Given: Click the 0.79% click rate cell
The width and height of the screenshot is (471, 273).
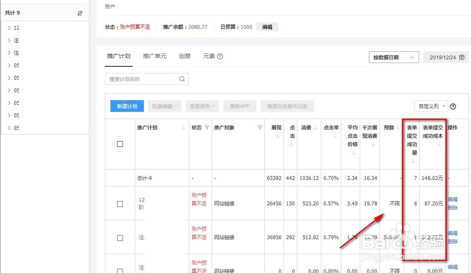Looking at the screenshot, I should coord(331,237).
